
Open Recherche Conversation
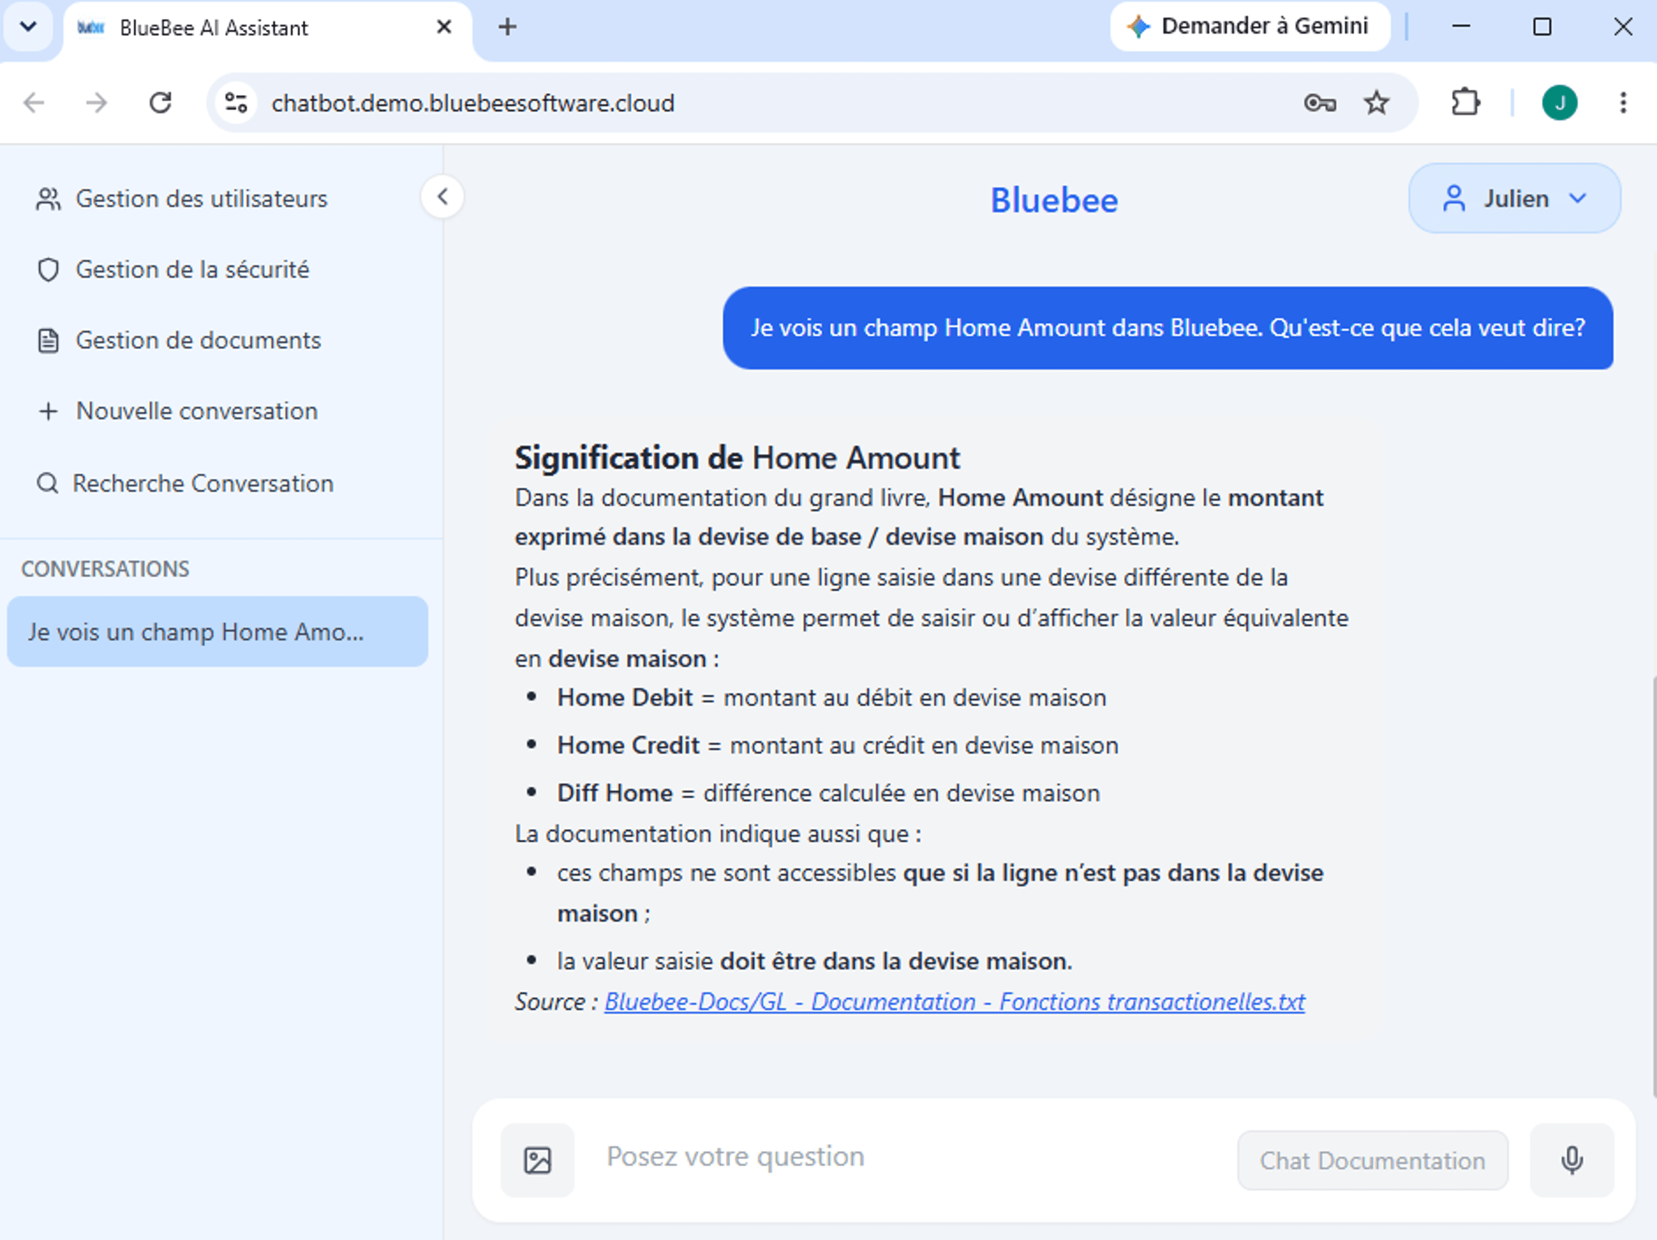184,483
